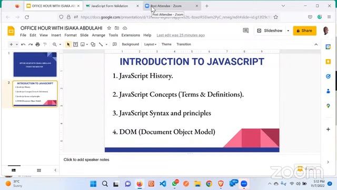
Task: Open the Extensions menu
Action: (131, 35)
